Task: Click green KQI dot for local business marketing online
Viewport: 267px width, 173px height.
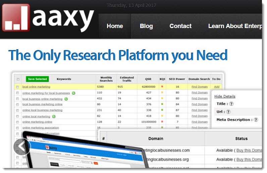Action: (x=162, y=104)
